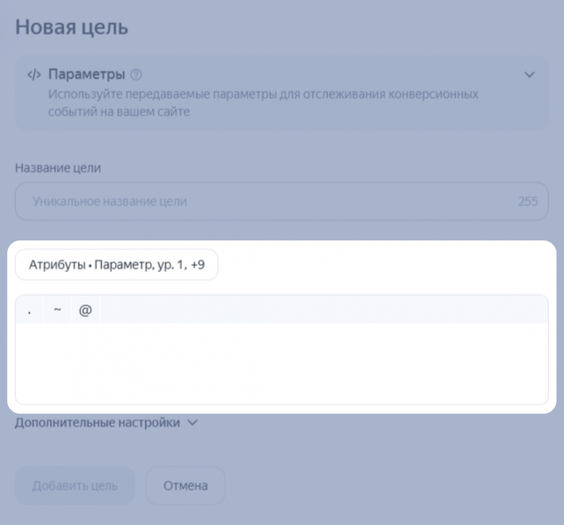Click the Отмена button

[186, 486]
